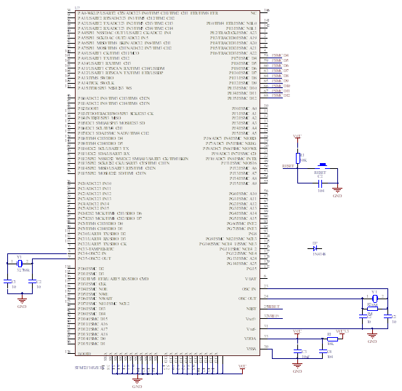
Task: Select the 32.768k crystal Y1 on left
Action: tap(20, 264)
